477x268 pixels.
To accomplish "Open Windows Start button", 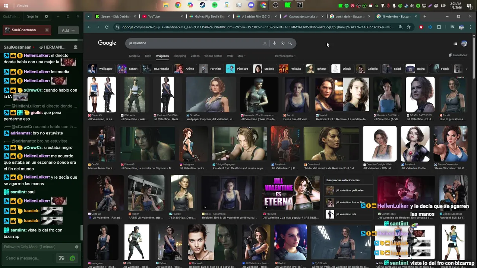I will click(6, 6).
